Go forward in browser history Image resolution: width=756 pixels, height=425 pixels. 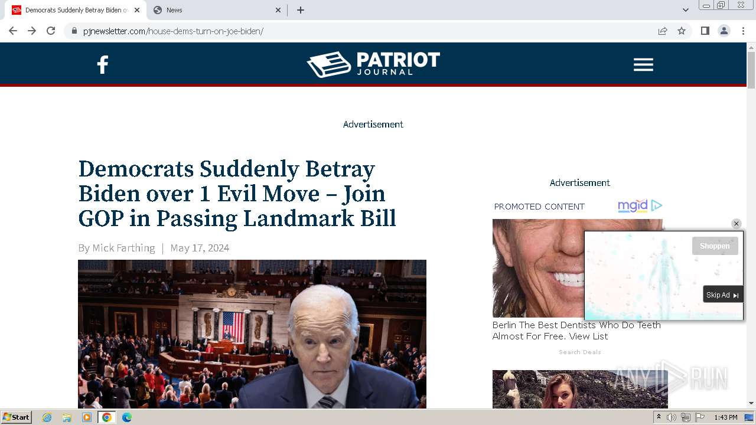(32, 31)
